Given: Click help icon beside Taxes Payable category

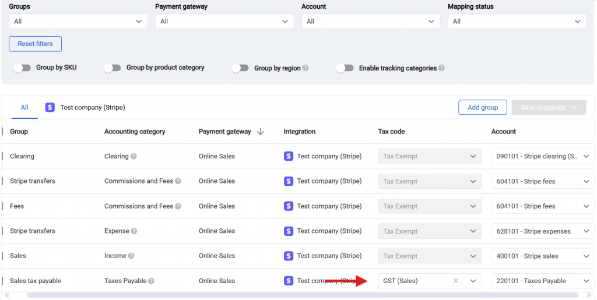Looking at the screenshot, I should (151, 281).
